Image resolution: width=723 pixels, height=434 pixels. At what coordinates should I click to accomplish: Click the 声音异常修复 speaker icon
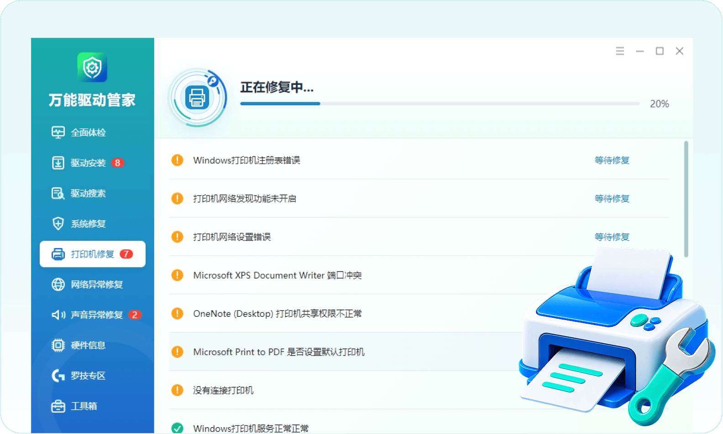coord(58,315)
